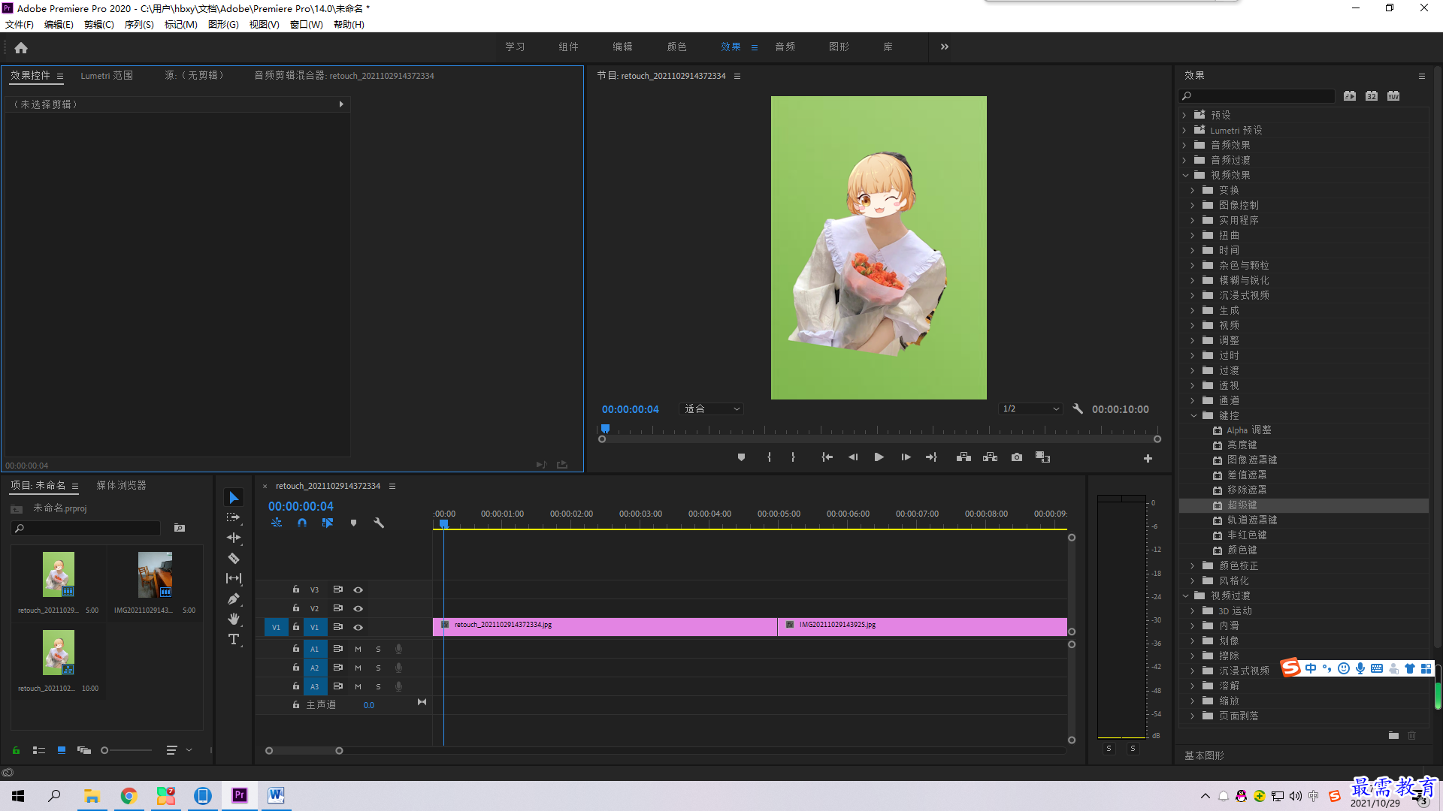Screen dimensions: 1443x811
Task: Select the Razor tool
Action: 234,558
